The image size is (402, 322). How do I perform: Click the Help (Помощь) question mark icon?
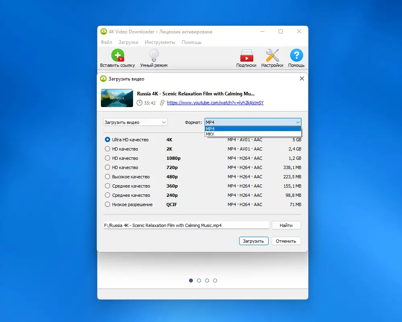pyautogui.click(x=296, y=55)
